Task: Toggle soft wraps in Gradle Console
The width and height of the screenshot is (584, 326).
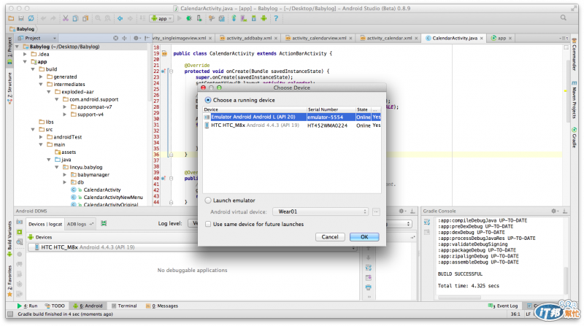Action: pos(427,222)
